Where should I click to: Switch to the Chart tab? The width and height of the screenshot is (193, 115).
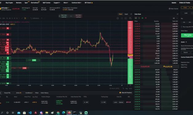click(121, 14)
